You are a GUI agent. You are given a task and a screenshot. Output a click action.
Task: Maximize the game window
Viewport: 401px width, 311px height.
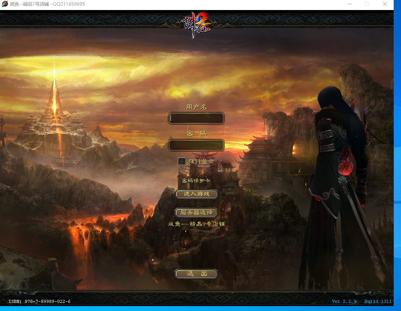coord(367,4)
